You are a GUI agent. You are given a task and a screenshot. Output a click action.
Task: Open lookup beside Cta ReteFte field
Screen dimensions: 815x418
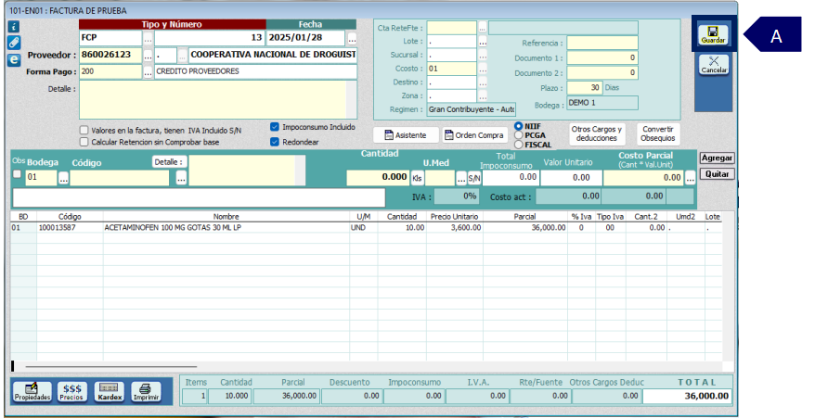click(x=483, y=28)
